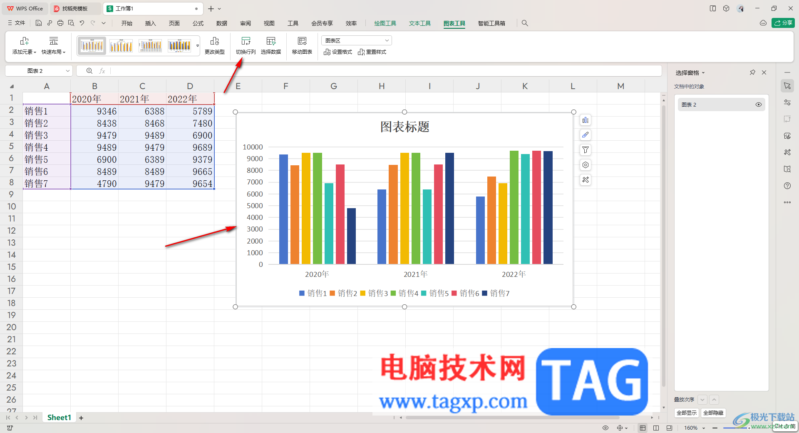Image resolution: width=799 pixels, height=433 pixels.
Task: Open the Add Element (添加元素) menu
Action: (x=24, y=46)
